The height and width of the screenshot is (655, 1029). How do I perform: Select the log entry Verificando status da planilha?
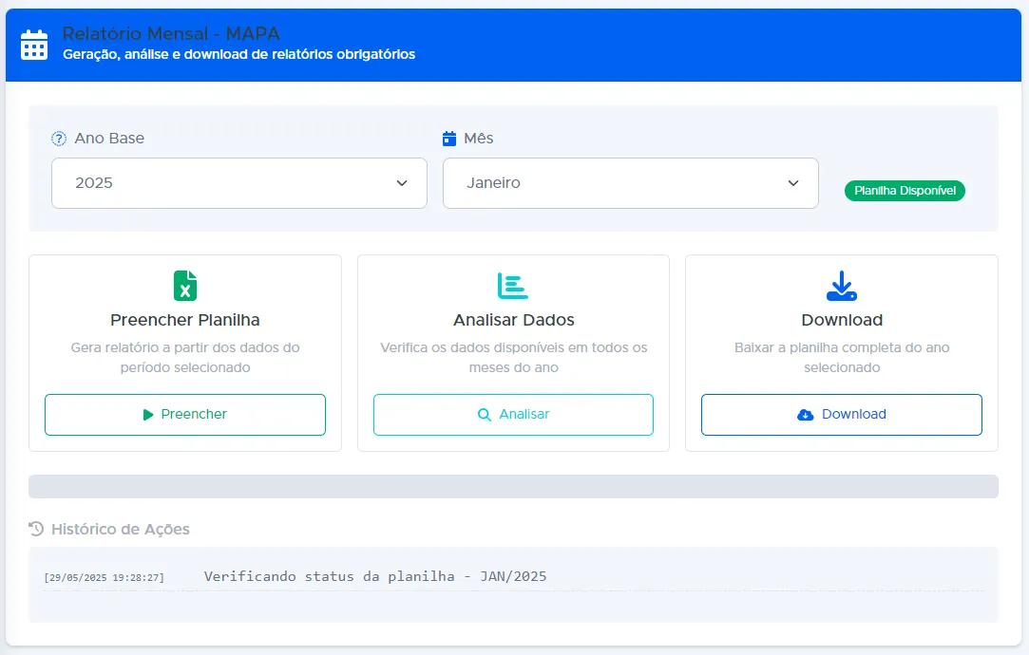[x=374, y=576]
